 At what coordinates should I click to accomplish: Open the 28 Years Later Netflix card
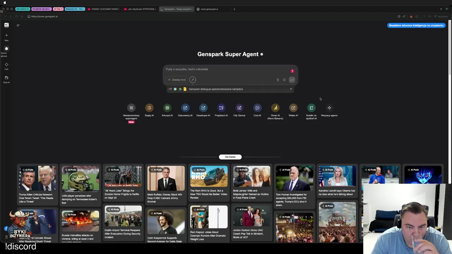point(123,183)
